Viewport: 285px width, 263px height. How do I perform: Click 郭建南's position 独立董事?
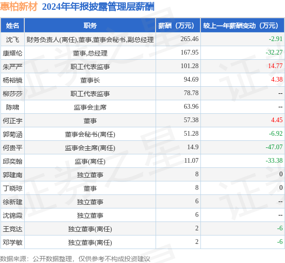pos(90,175)
